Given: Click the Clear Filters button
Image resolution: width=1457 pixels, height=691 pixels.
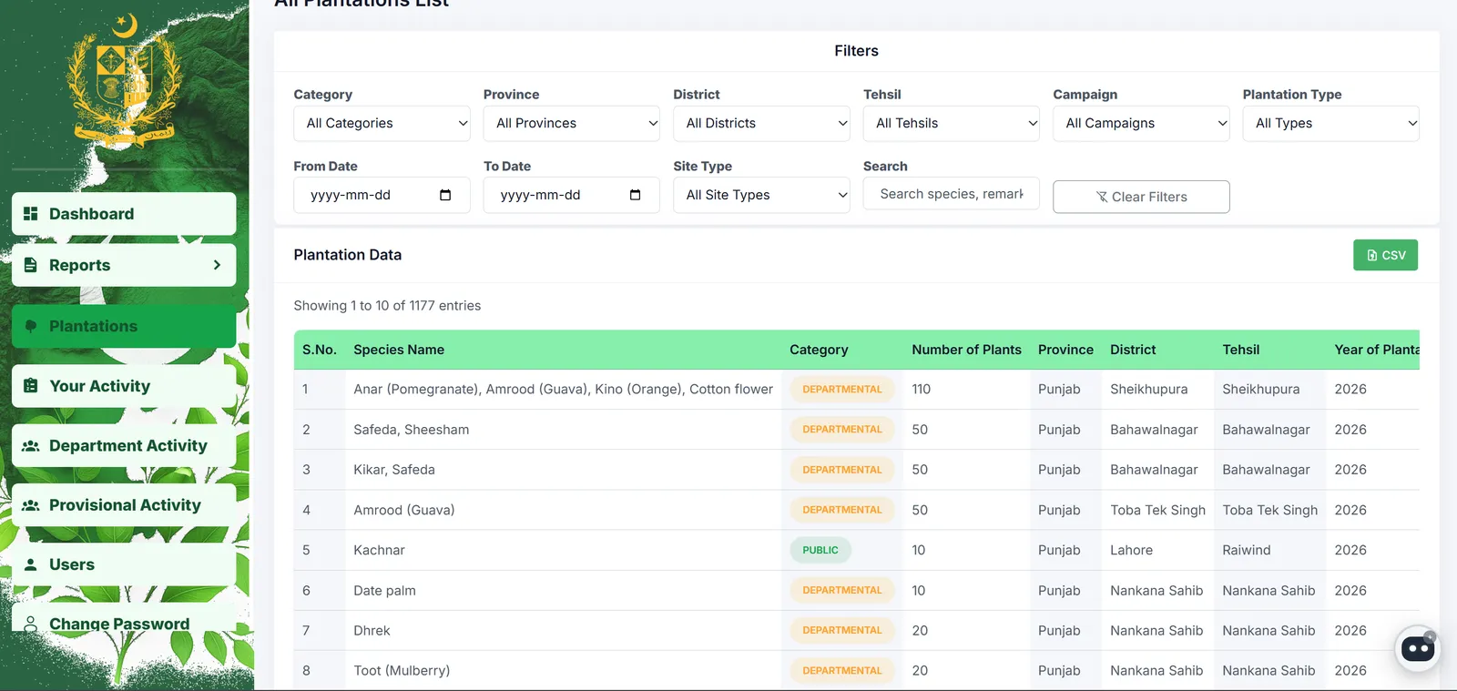Looking at the screenshot, I should 1141,197.
